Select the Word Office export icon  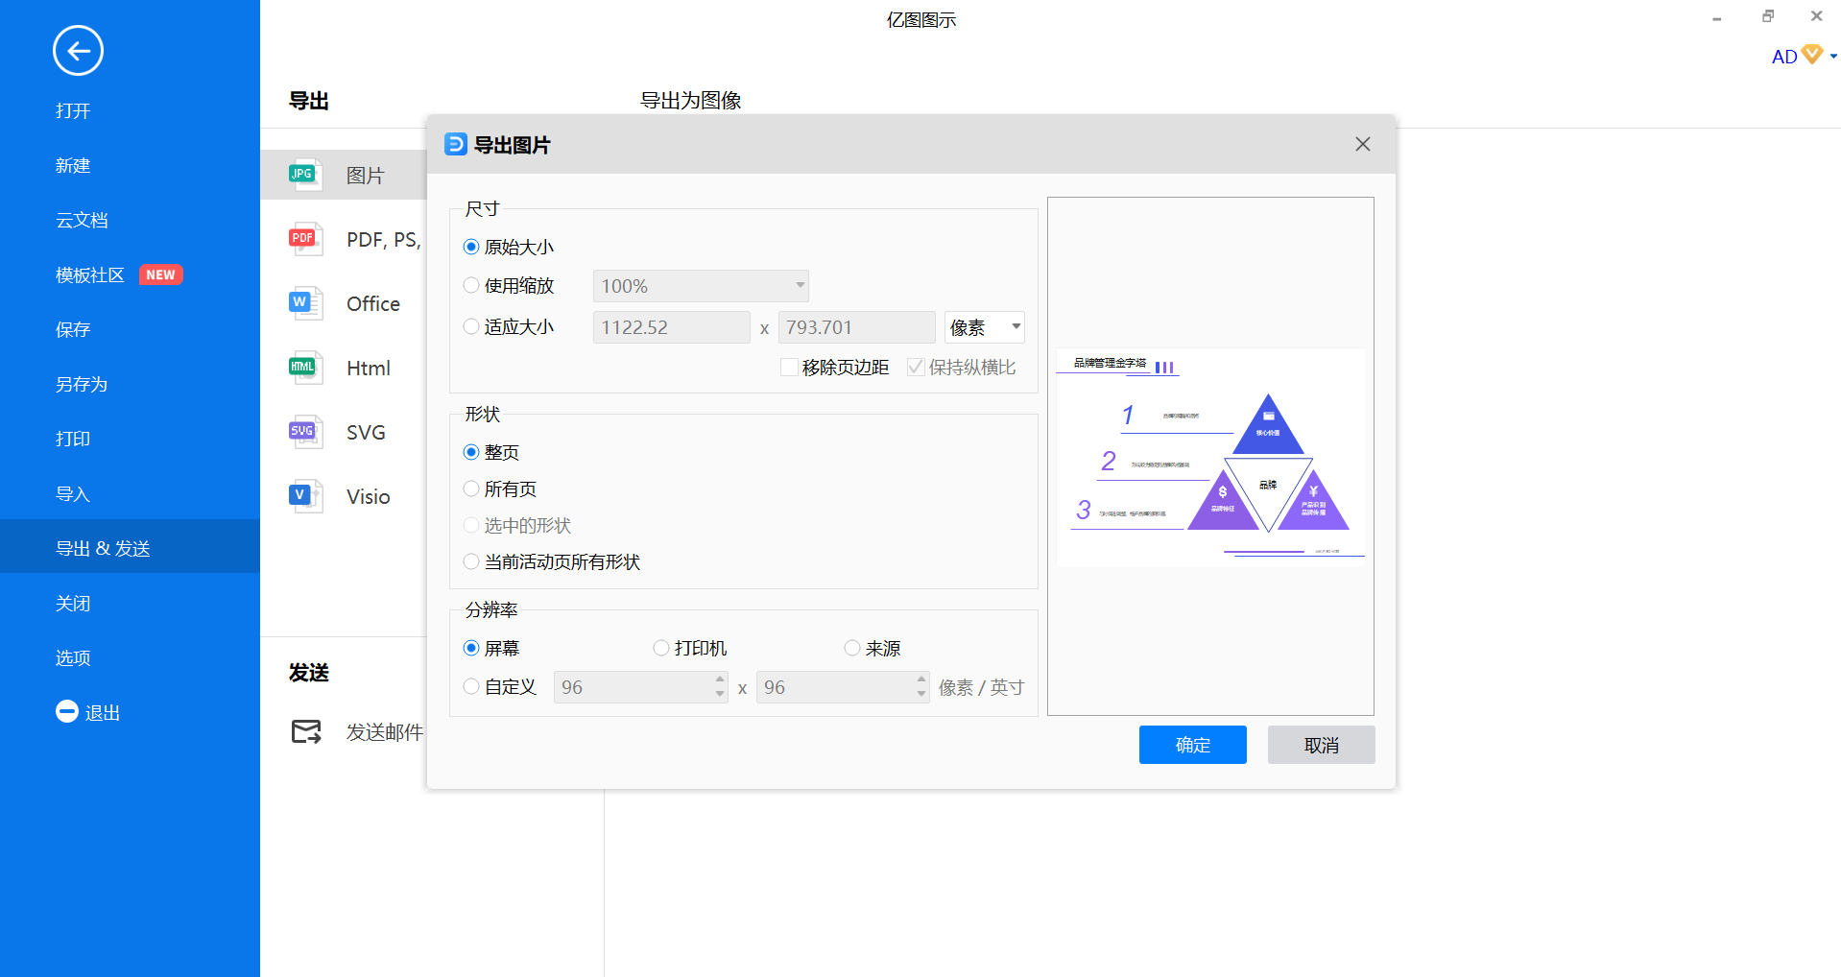[x=305, y=303]
